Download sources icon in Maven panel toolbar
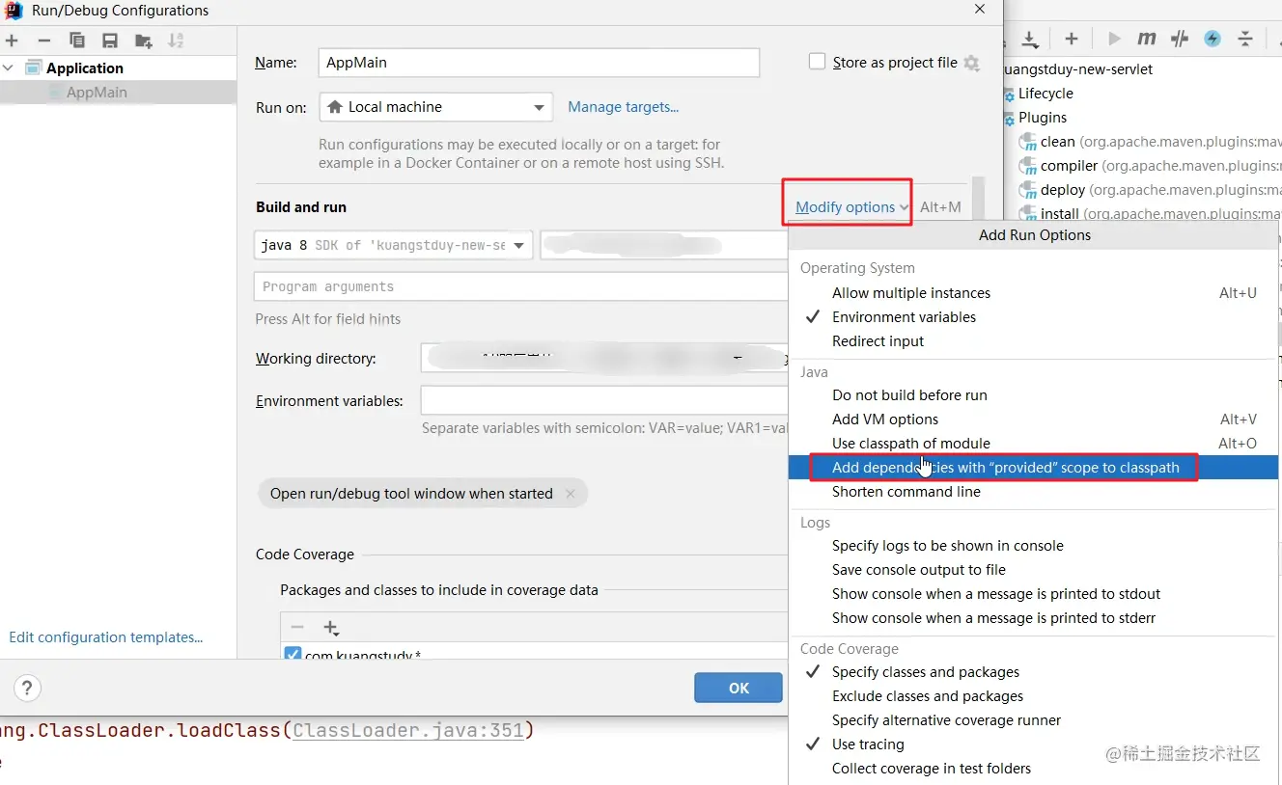1282x785 pixels. [1030, 39]
